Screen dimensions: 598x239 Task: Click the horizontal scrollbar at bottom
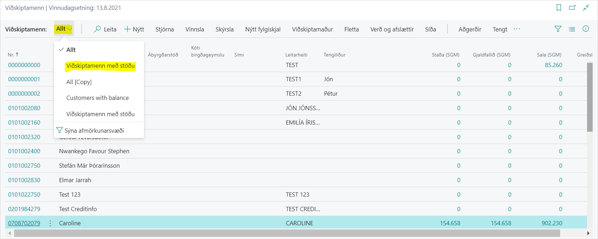[x=287, y=233]
